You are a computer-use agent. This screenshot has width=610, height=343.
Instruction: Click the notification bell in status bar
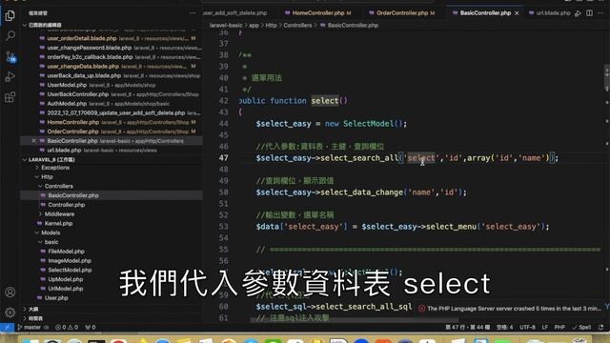point(601,328)
